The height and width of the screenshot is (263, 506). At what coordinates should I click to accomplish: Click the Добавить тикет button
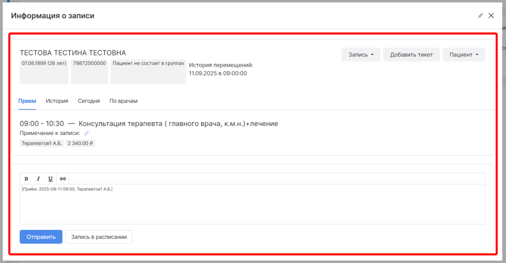point(411,55)
